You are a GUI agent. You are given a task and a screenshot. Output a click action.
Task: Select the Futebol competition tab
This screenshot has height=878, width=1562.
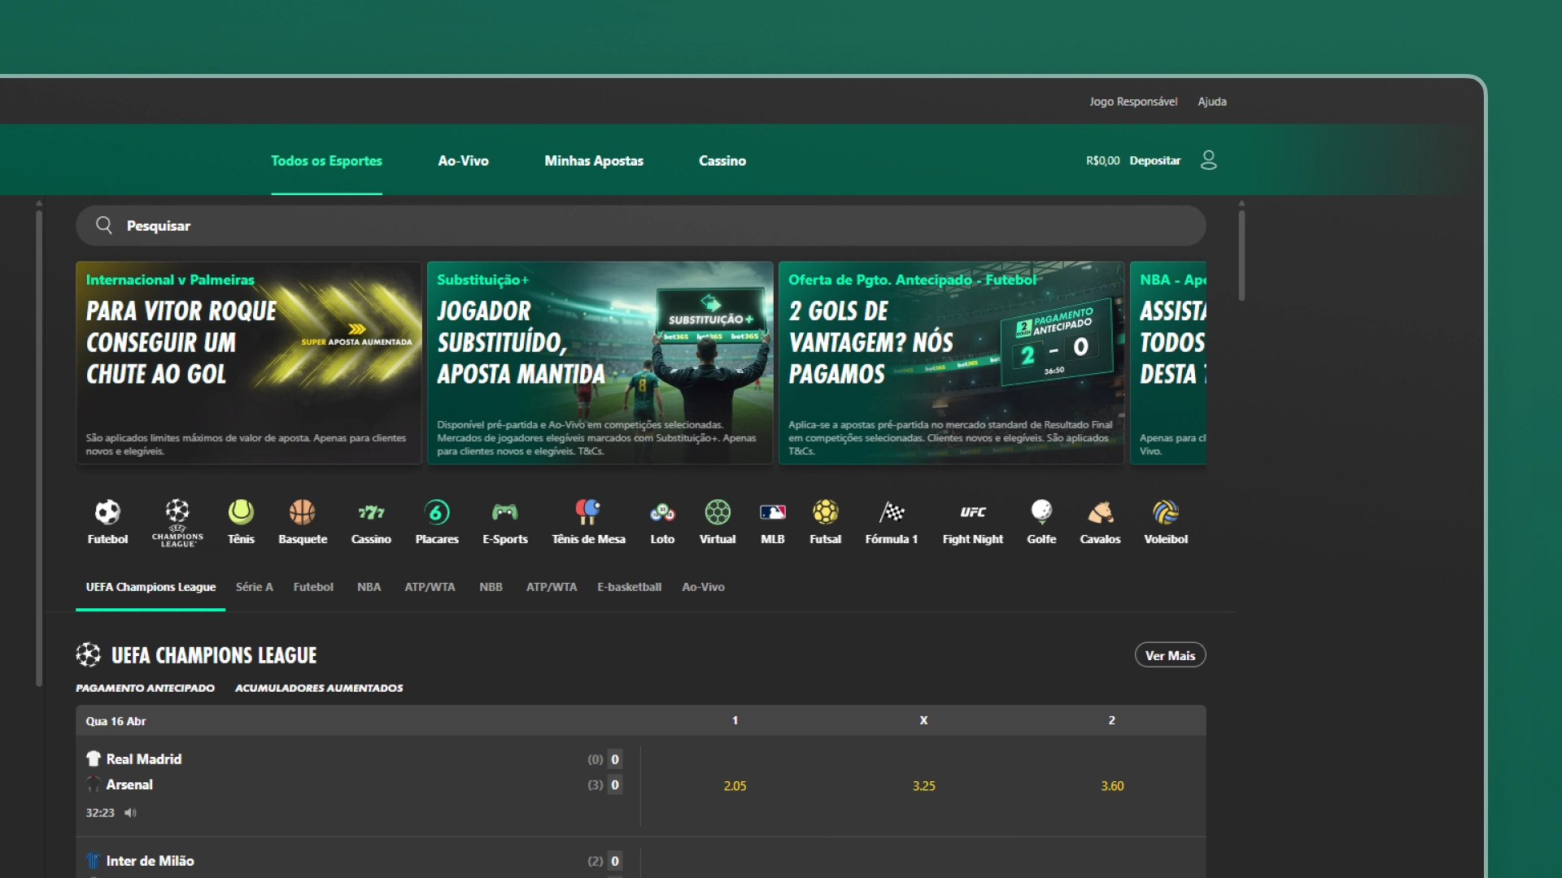pos(313,587)
